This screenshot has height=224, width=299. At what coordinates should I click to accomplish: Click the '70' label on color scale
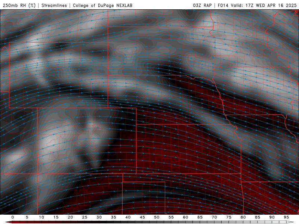coord(214,217)
